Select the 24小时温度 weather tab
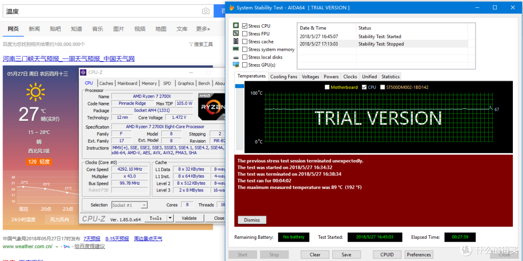 point(23,219)
